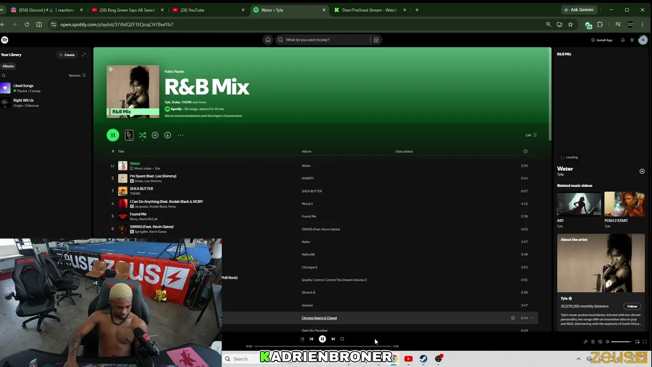652x367 pixels.
Task: Open YouTube from the Windows taskbar
Action: [409, 359]
